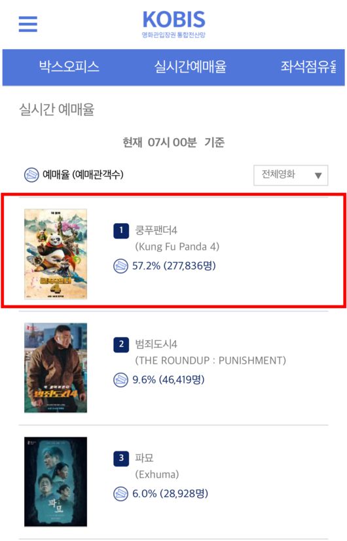347x541 pixels.
Task: Click rank 2 badge for 범죄도시4
Action: pyautogui.click(x=121, y=345)
